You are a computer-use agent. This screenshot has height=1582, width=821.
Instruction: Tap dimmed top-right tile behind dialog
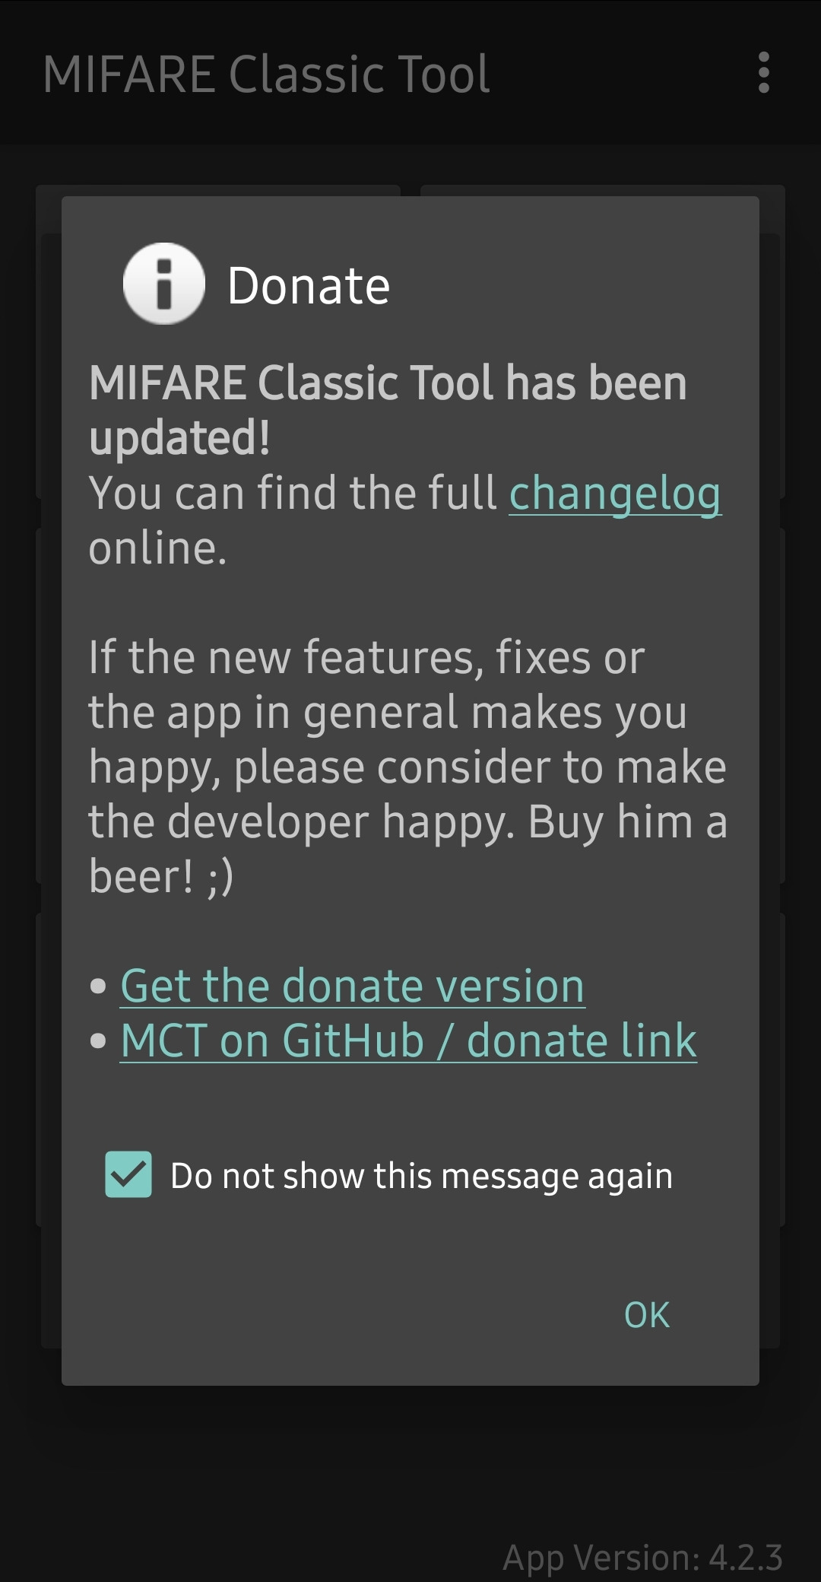coord(602,190)
